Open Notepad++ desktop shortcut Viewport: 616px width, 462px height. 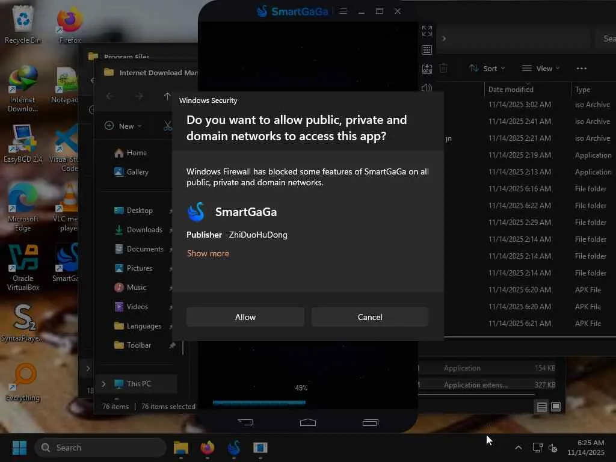pyautogui.click(x=65, y=85)
